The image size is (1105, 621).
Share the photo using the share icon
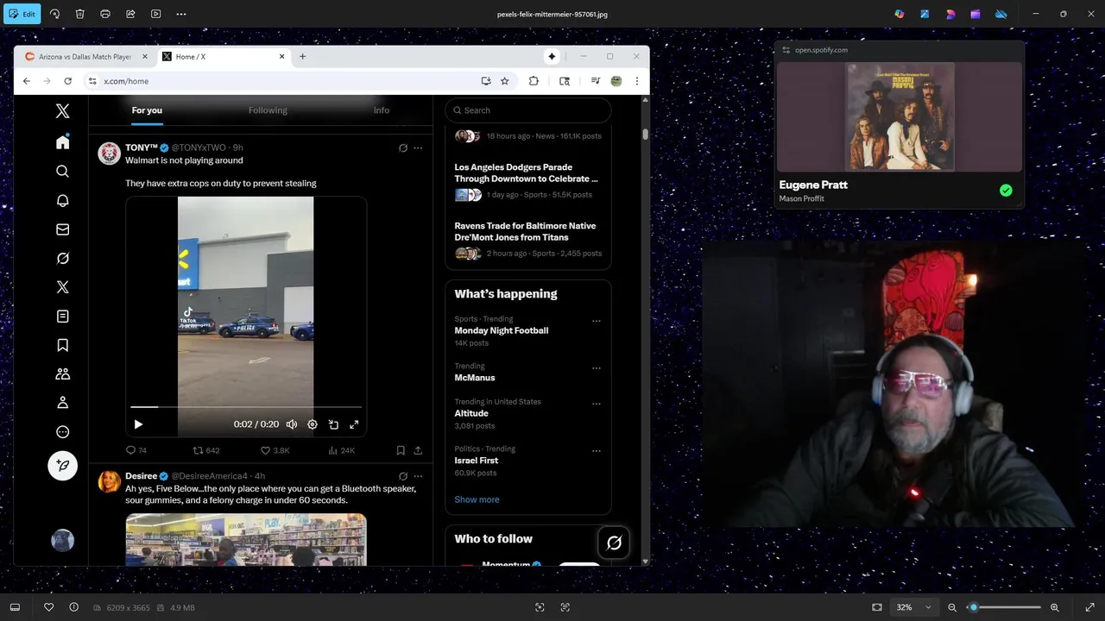pyautogui.click(x=130, y=14)
